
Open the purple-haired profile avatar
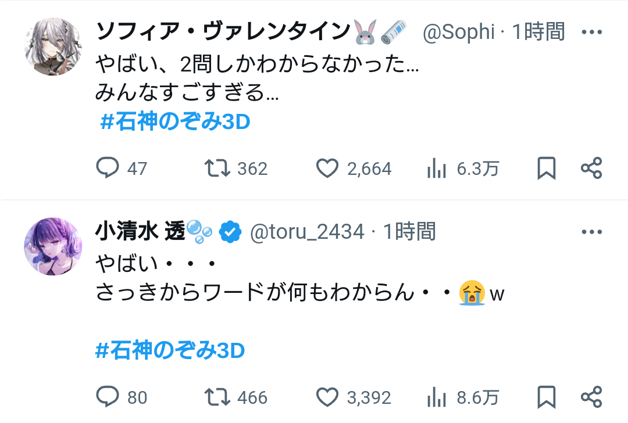pyautogui.click(x=53, y=246)
